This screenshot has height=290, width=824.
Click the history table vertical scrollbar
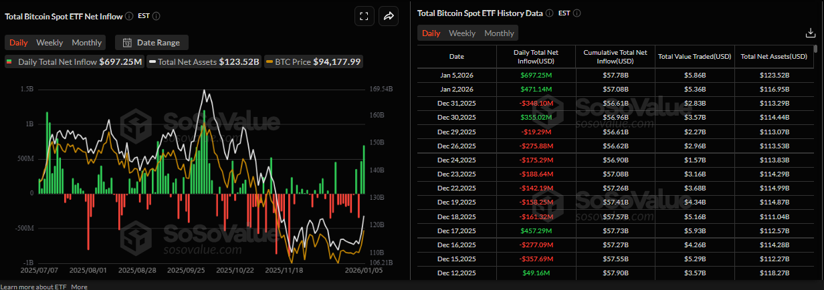click(x=815, y=134)
